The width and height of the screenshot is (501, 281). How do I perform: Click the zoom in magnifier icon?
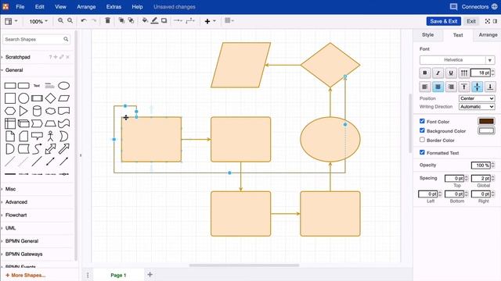pos(60,21)
